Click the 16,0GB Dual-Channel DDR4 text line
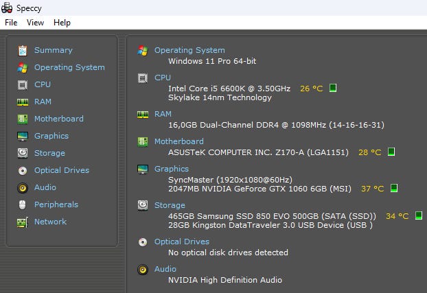Viewport: 427px width, 293px height. [x=276, y=125]
